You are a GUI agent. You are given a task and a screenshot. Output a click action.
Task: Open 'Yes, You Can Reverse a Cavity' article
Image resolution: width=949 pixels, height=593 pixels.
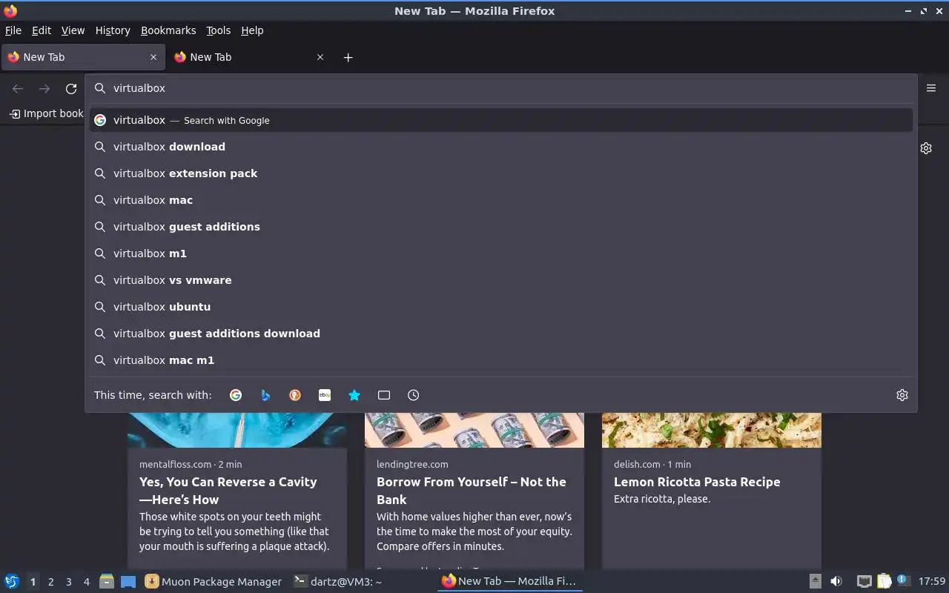(228, 491)
